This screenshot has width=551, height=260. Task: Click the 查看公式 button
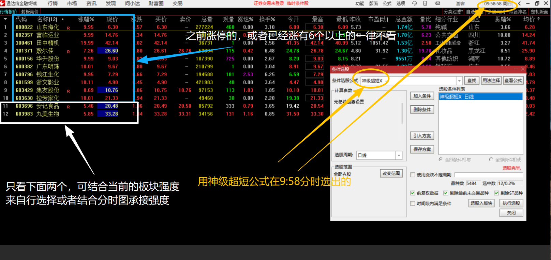click(513, 81)
